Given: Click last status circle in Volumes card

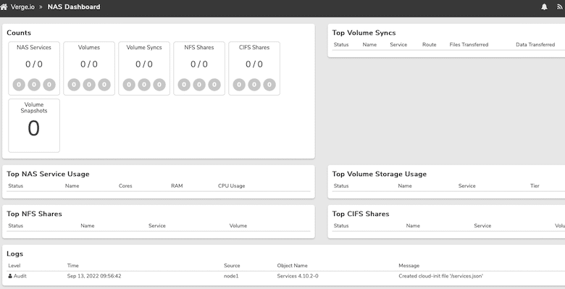Looking at the screenshot, I should [104, 85].
